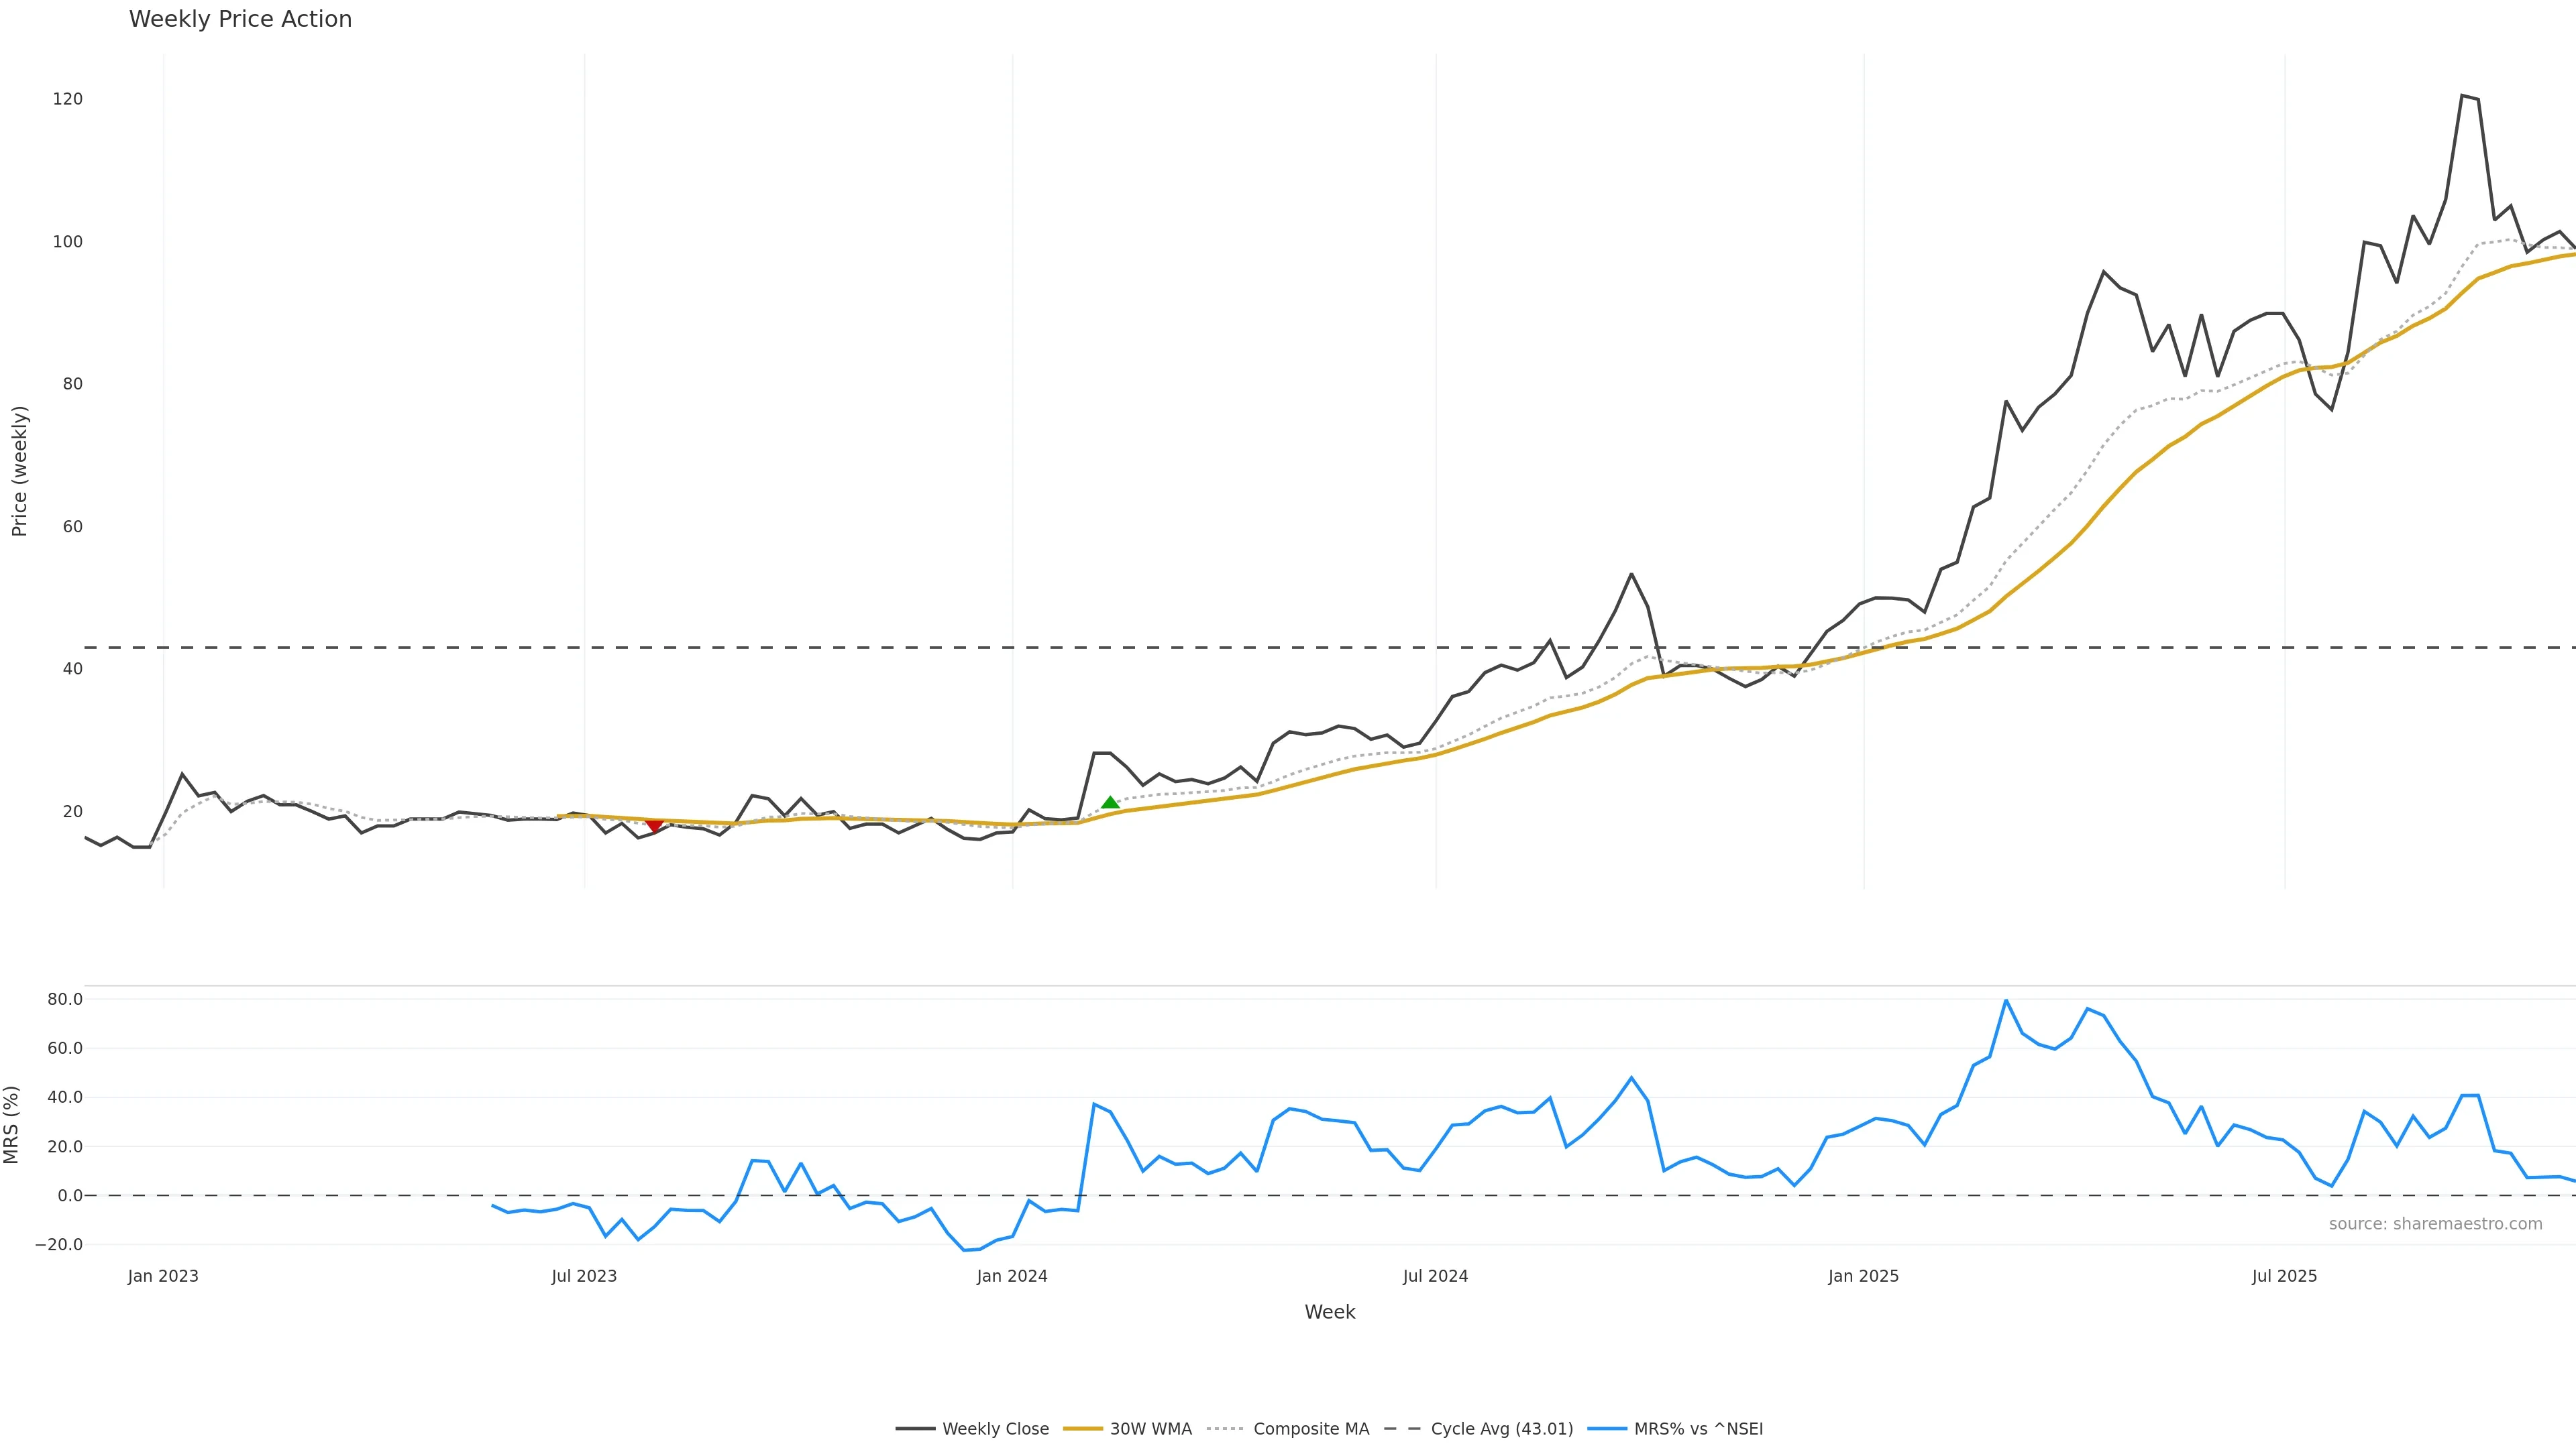Click the Price (weekly) y-axis title
Image resolution: width=2576 pixels, height=1448 pixels.
[x=19, y=471]
